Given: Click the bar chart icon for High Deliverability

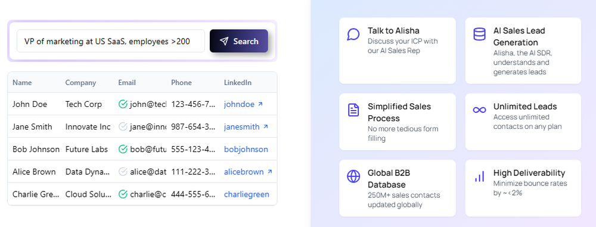Looking at the screenshot, I should coord(479,176).
